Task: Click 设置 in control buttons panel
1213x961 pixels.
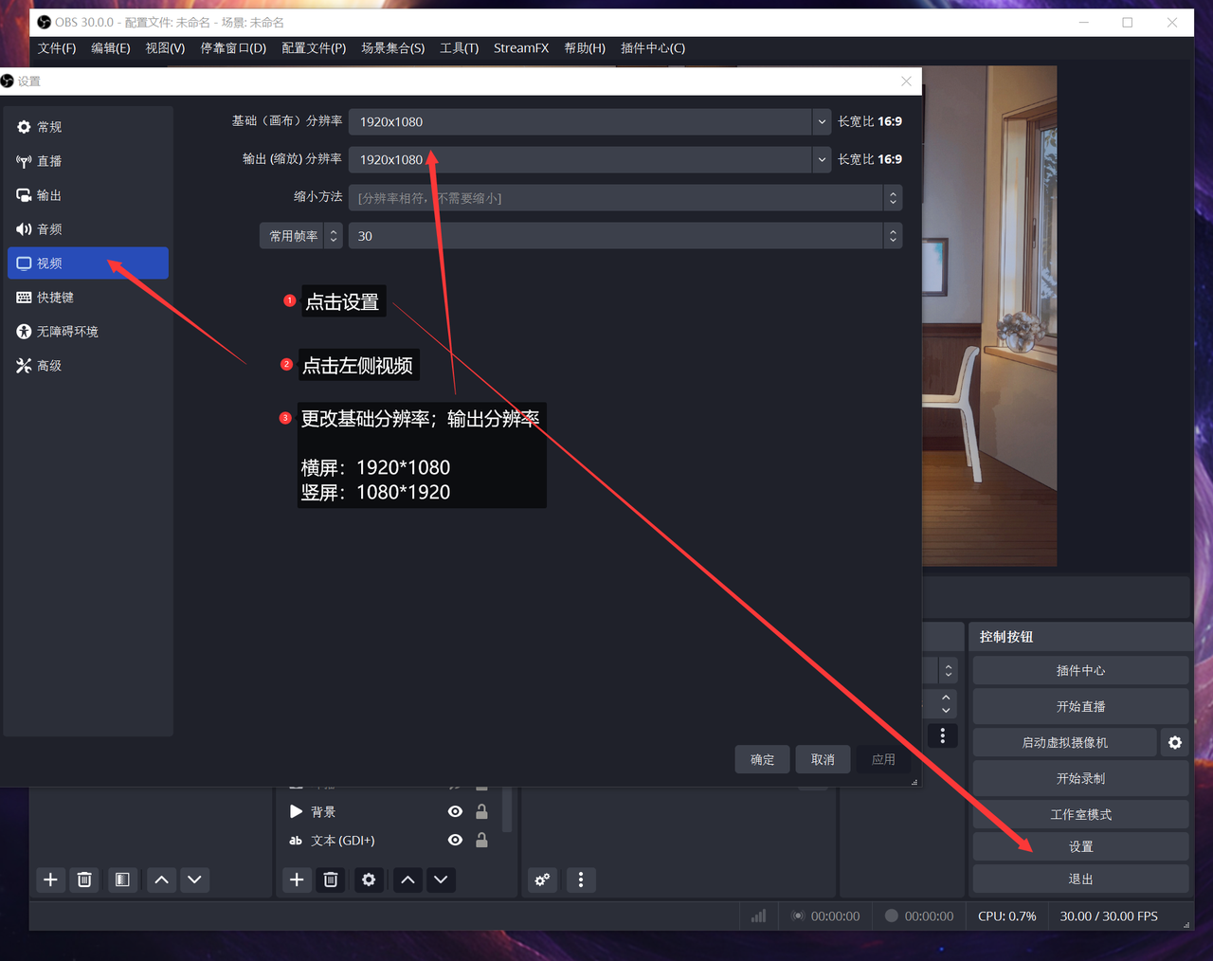Action: pyautogui.click(x=1080, y=847)
